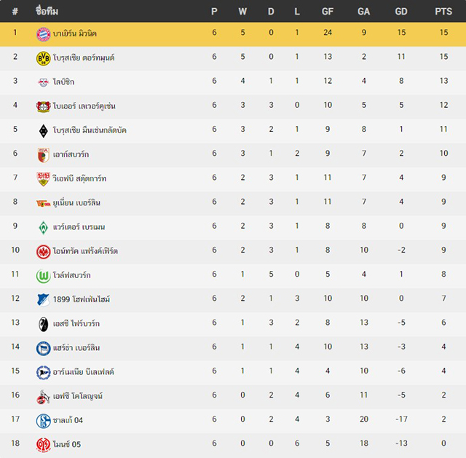This screenshot has height=458, width=466.
Task: Sort table by GD column header
Action: pos(401,12)
